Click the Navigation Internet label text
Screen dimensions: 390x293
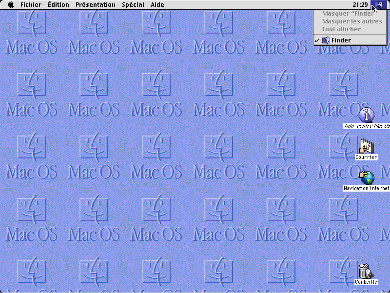coord(366,188)
